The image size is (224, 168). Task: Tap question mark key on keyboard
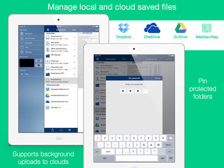(133, 152)
